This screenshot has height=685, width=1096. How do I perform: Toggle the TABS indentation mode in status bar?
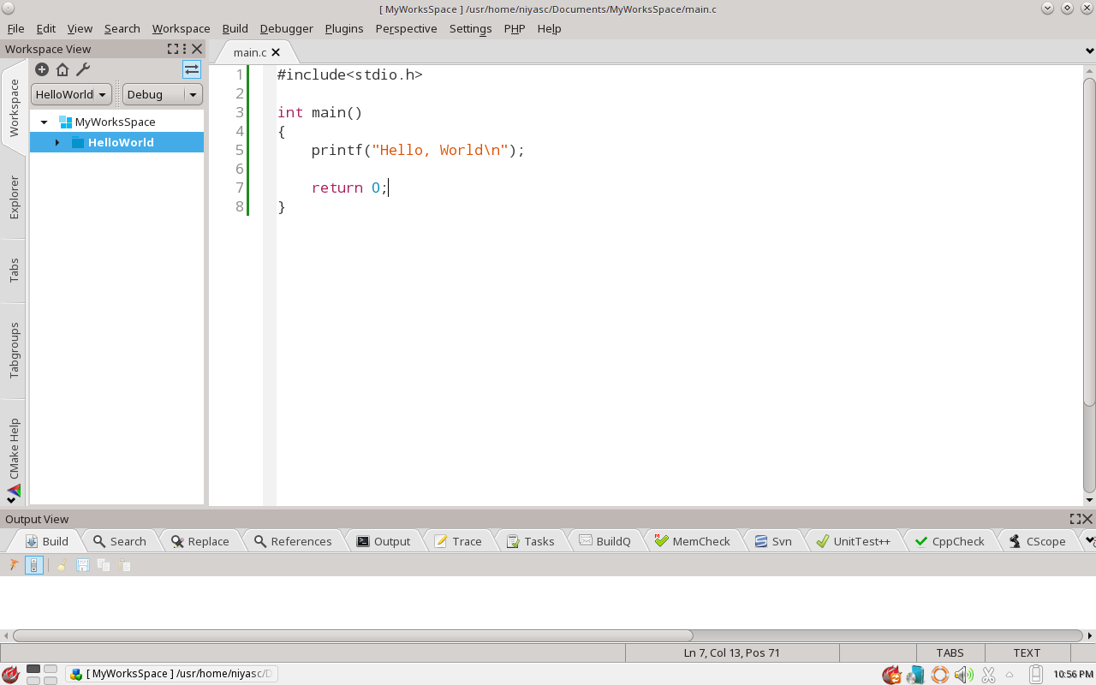tap(950, 652)
